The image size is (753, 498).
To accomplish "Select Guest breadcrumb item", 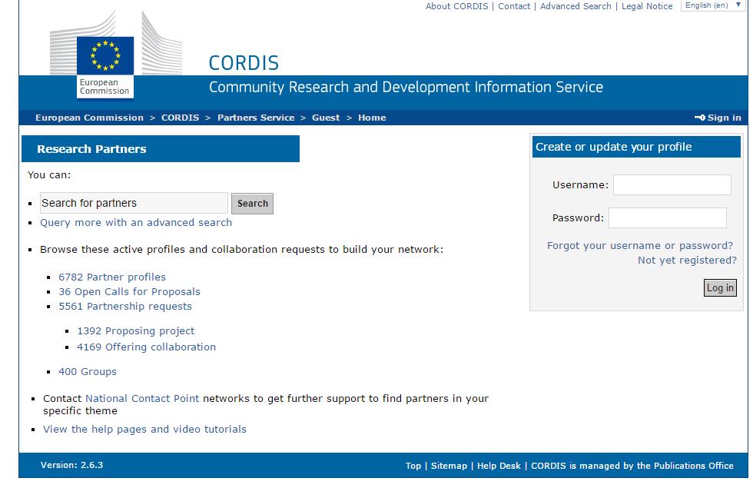I will [326, 118].
